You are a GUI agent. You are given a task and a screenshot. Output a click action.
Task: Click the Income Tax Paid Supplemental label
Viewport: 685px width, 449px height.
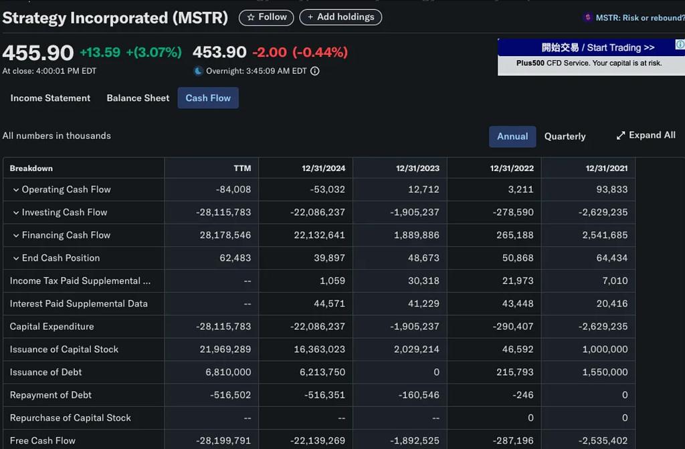point(80,281)
